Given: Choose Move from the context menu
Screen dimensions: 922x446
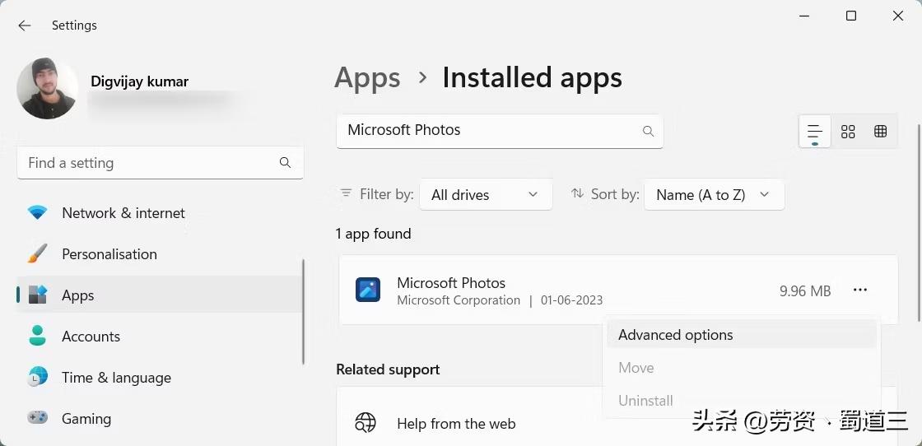Looking at the screenshot, I should tap(742, 368).
